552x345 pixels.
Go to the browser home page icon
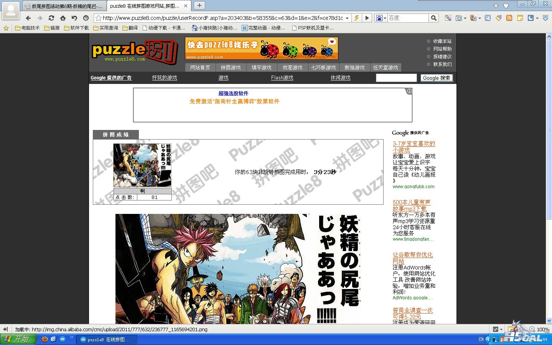click(x=63, y=18)
